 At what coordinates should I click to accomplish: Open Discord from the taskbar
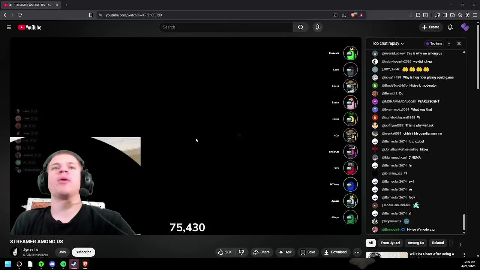[x=52, y=264]
